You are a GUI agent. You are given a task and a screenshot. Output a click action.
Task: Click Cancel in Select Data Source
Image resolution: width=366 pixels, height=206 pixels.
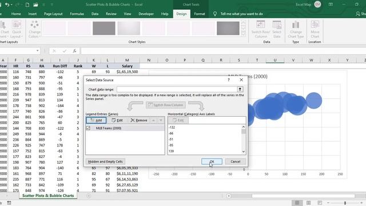(x=235, y=161)
